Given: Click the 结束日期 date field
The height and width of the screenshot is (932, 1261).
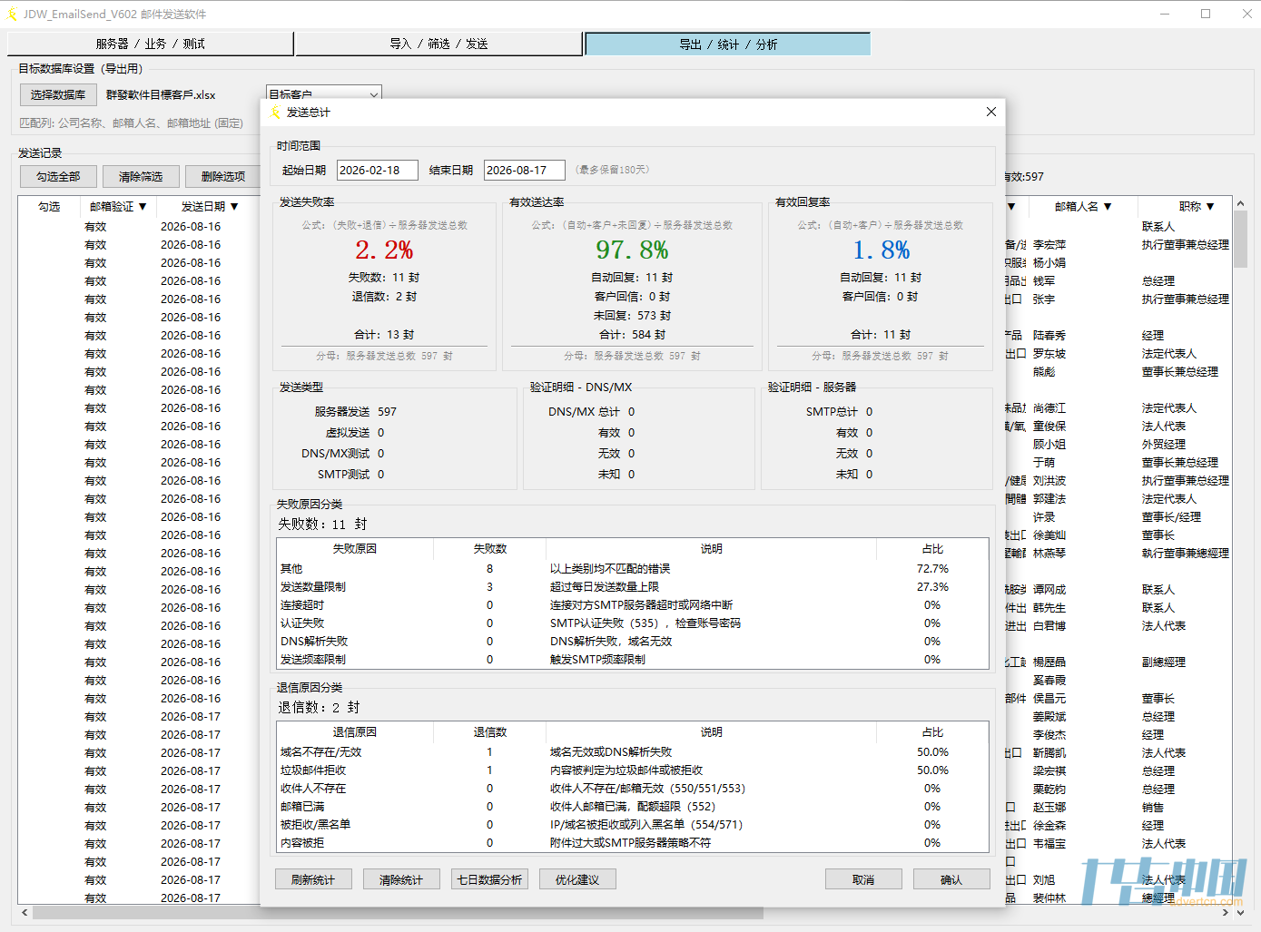Looking at the screenshot, I should click(x=525, y=170).
